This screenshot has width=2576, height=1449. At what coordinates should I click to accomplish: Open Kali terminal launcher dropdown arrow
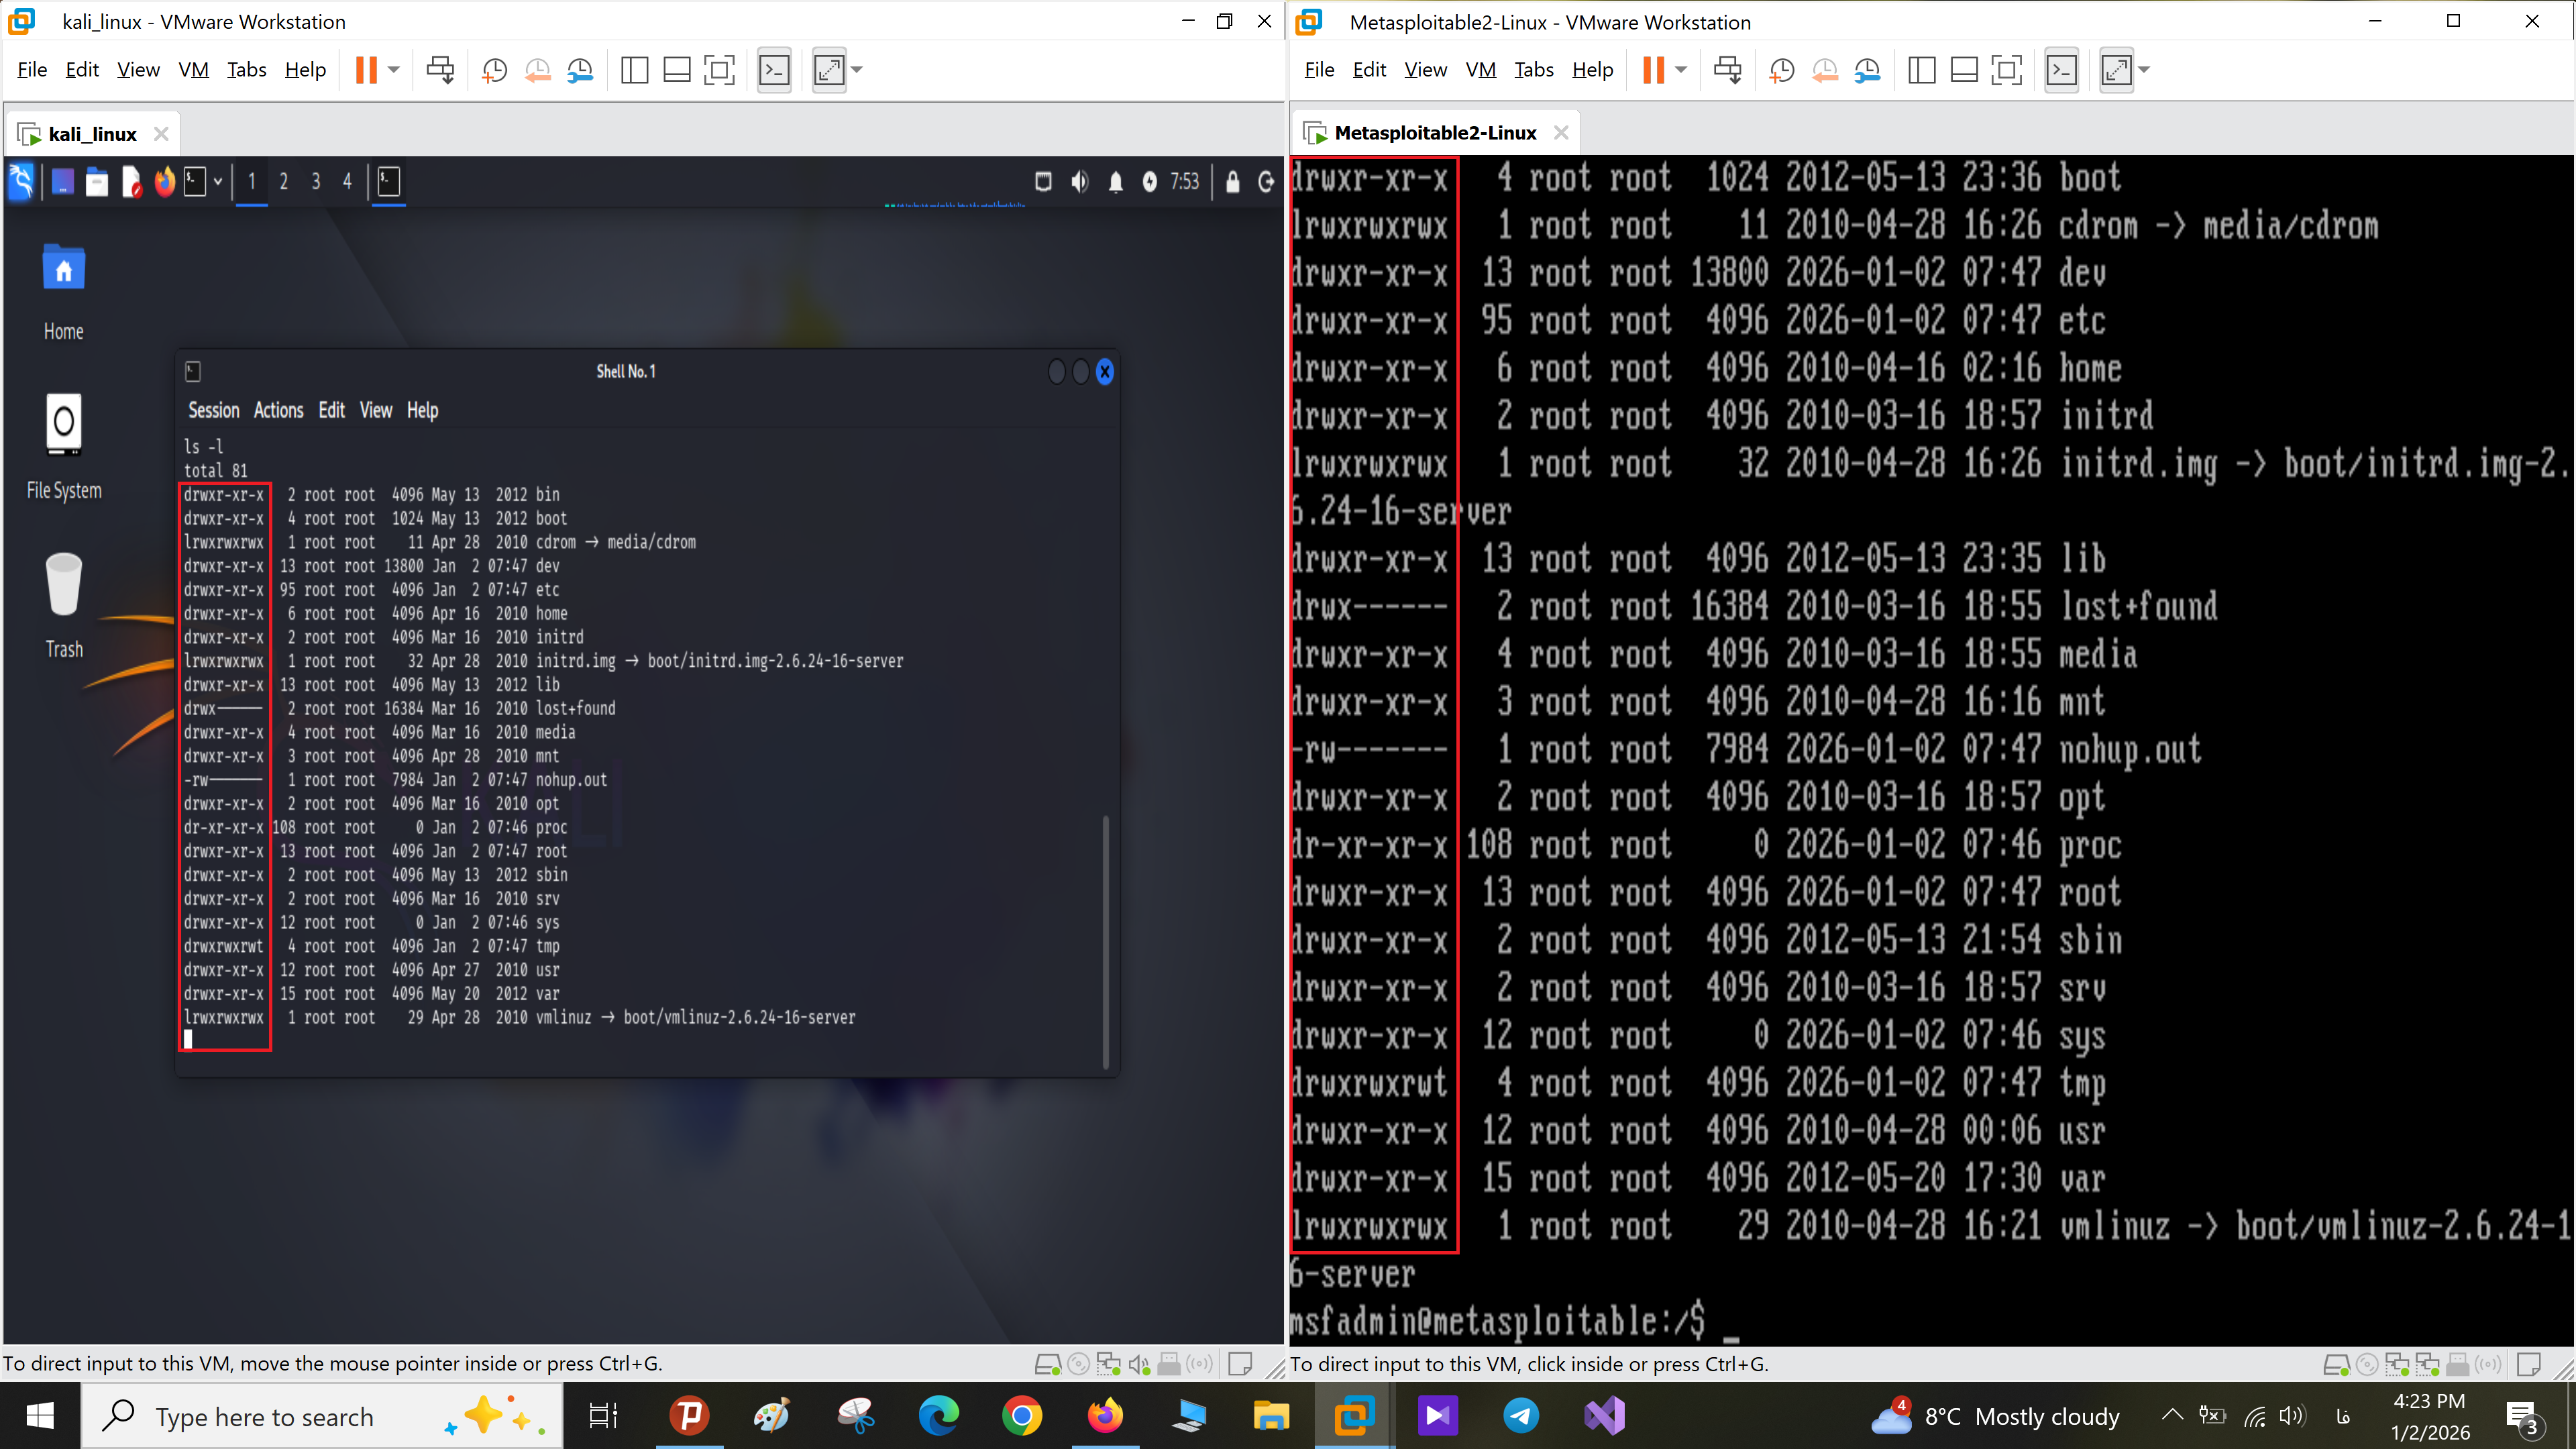coord(217,182)
